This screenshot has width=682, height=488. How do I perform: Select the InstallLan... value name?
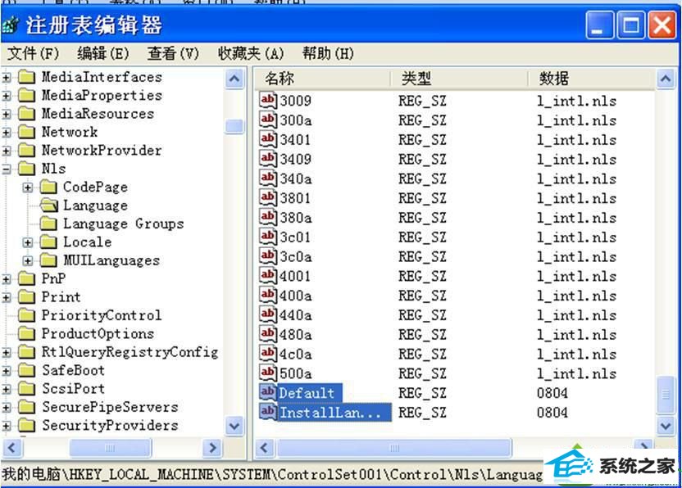click(x=334, y=412)
